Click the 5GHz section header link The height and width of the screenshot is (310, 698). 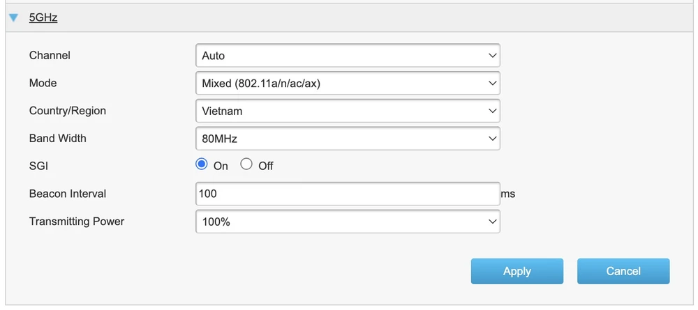point(43,18)
